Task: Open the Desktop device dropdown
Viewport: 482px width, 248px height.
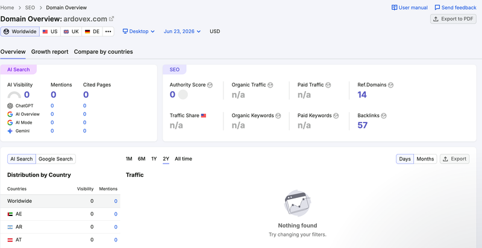Action: pyautogui.click(x=139, y=31)
